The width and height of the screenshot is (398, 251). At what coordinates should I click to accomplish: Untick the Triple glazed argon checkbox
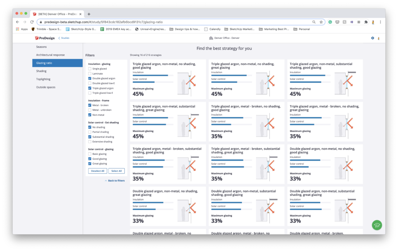click(x=90, y=88)
